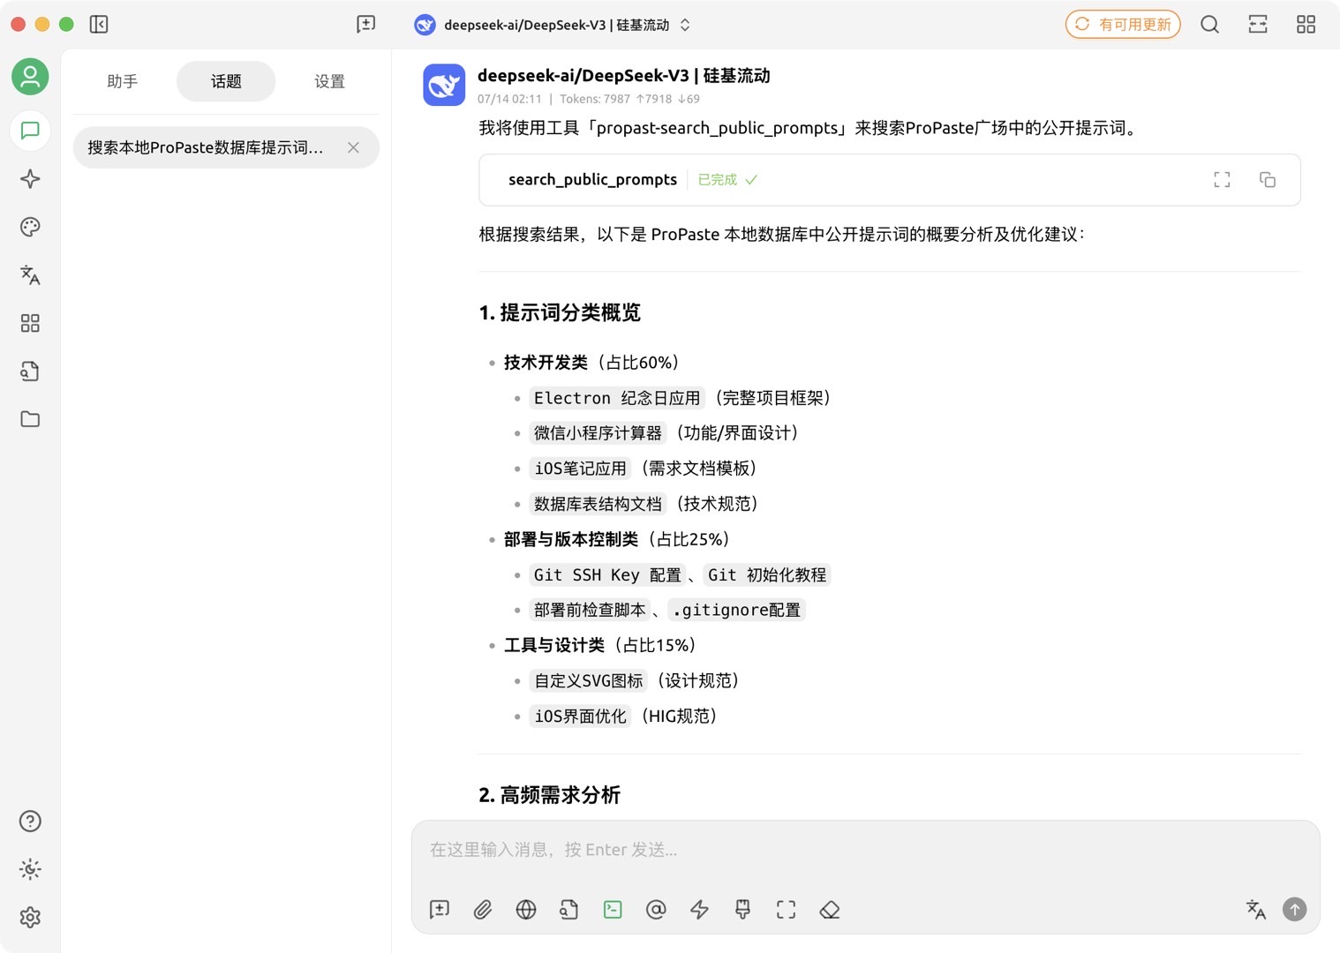This screenshot has height=953, width=1340.
Task: Open the top-right mini apps grid icon
Action: (x=1306, y=25)
